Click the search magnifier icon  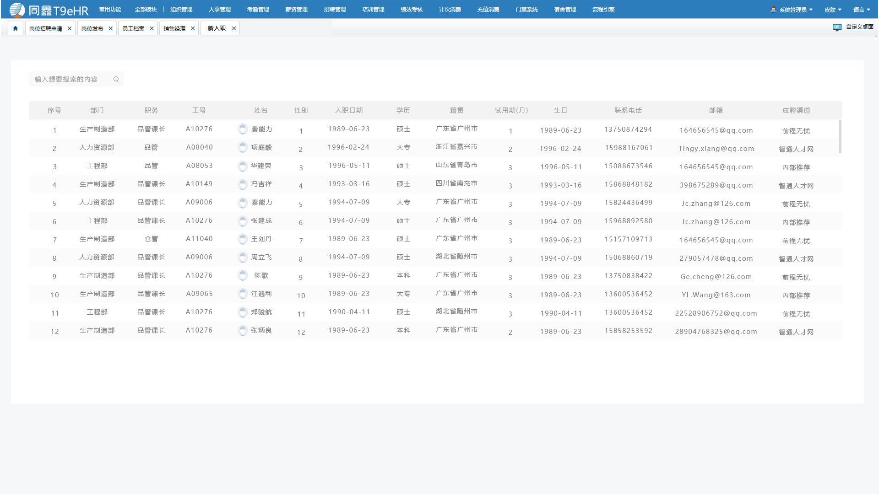pyautogui.click(x=116, y=79)
